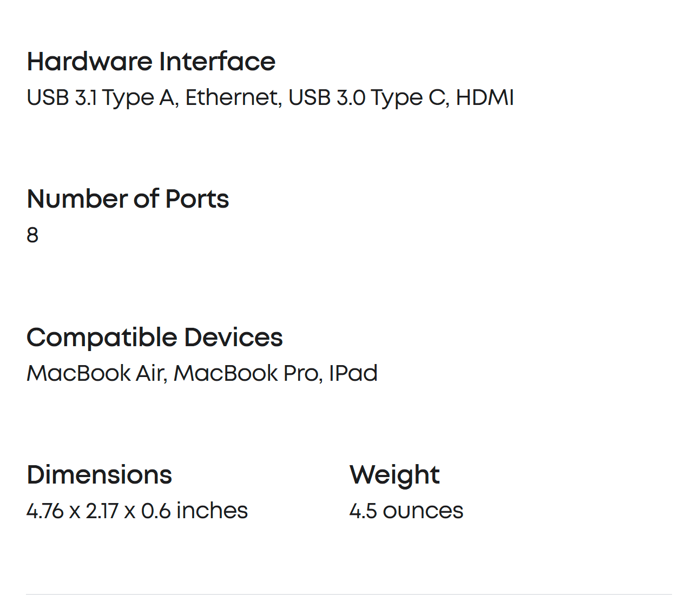Click the IPad text in compatible devices

[x=353, y=373]
